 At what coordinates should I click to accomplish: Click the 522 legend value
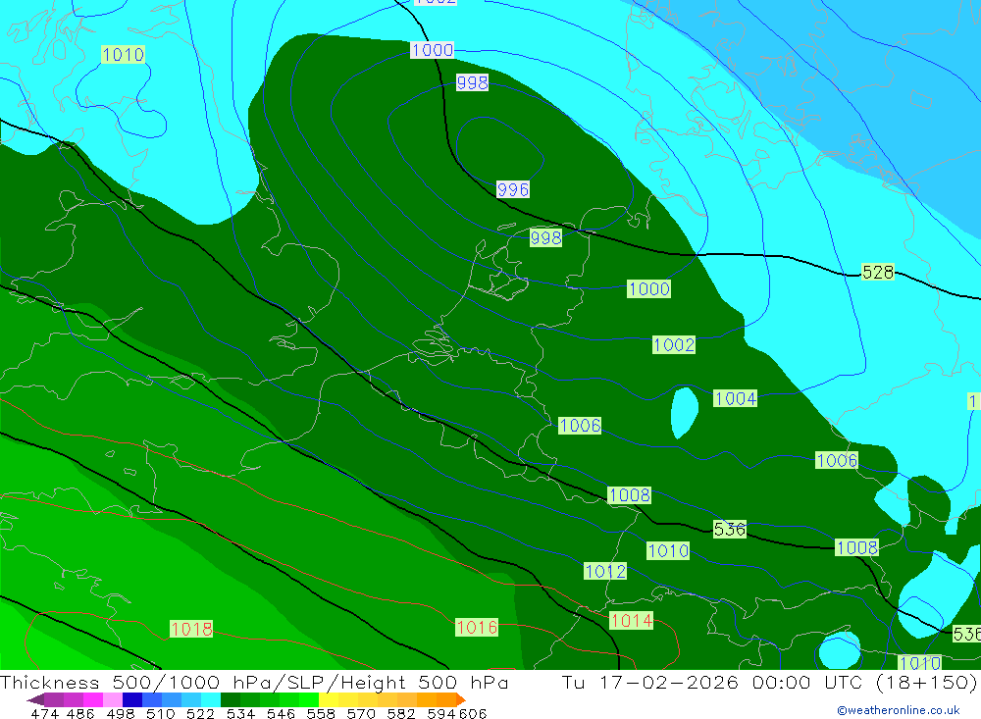tap(200, 714)
